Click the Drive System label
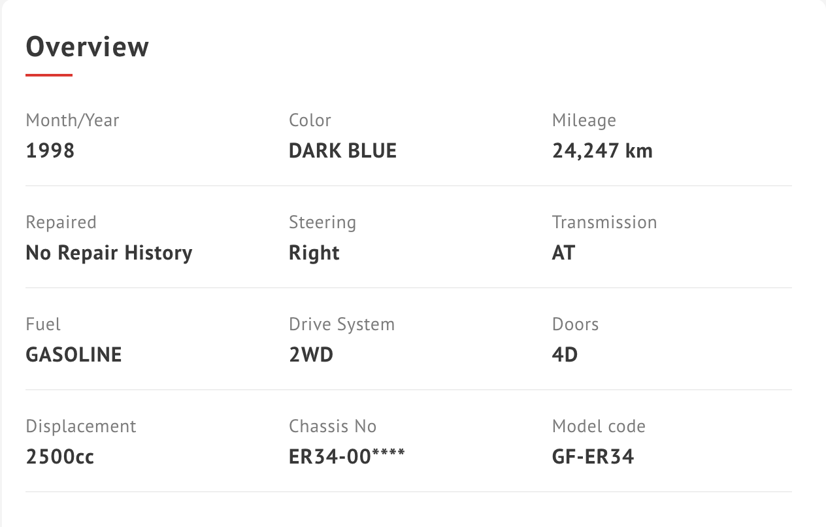 tap(342, 325)
